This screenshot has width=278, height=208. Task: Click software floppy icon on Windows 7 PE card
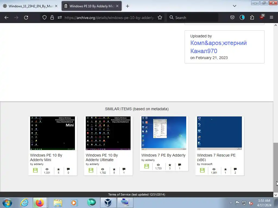pos(147,166)
